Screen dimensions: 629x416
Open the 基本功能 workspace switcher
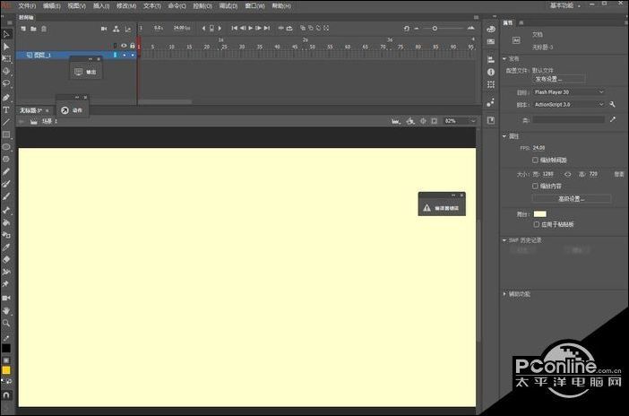click(565, 5)
